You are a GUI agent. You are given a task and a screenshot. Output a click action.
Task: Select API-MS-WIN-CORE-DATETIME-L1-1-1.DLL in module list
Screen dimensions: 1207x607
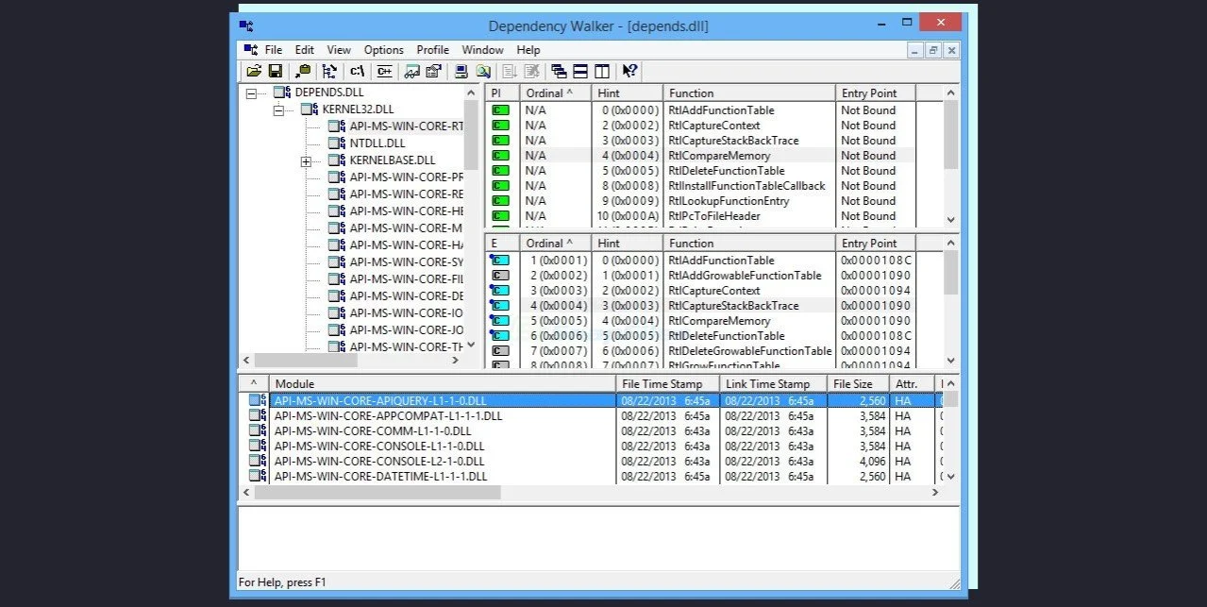tap(592, 477)
